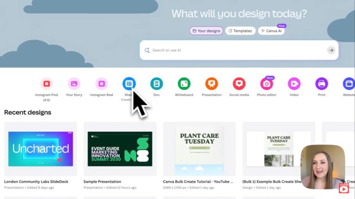Select the Your Story icon

point(74,84)
